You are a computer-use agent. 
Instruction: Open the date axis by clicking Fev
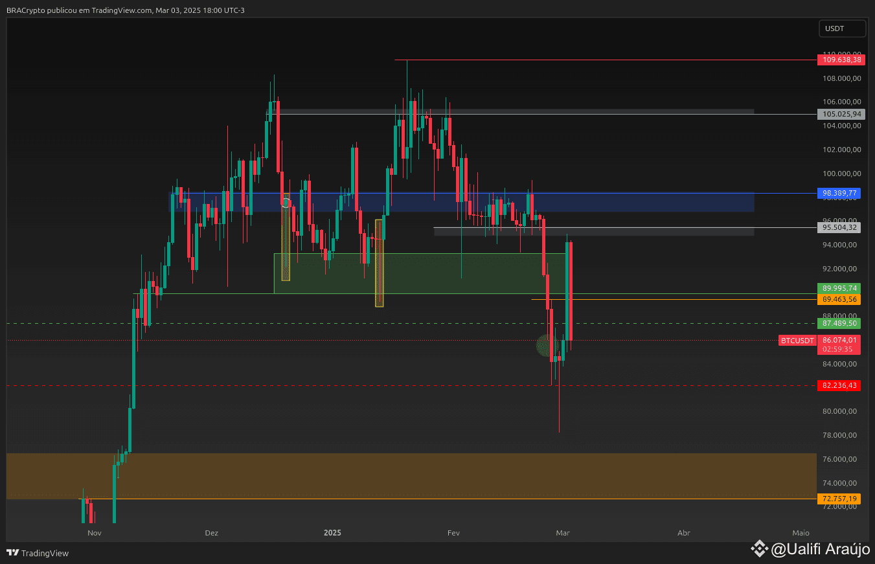pos(453,533)
